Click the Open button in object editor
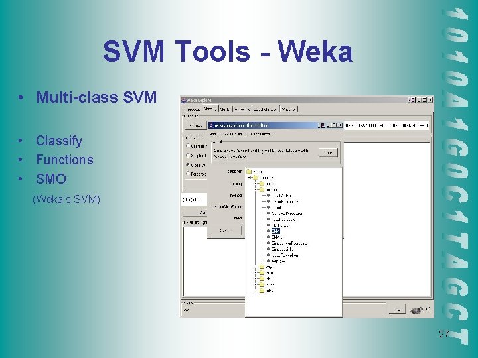The width and height of the screenshot is (478, 358). (x=226, y=231)
